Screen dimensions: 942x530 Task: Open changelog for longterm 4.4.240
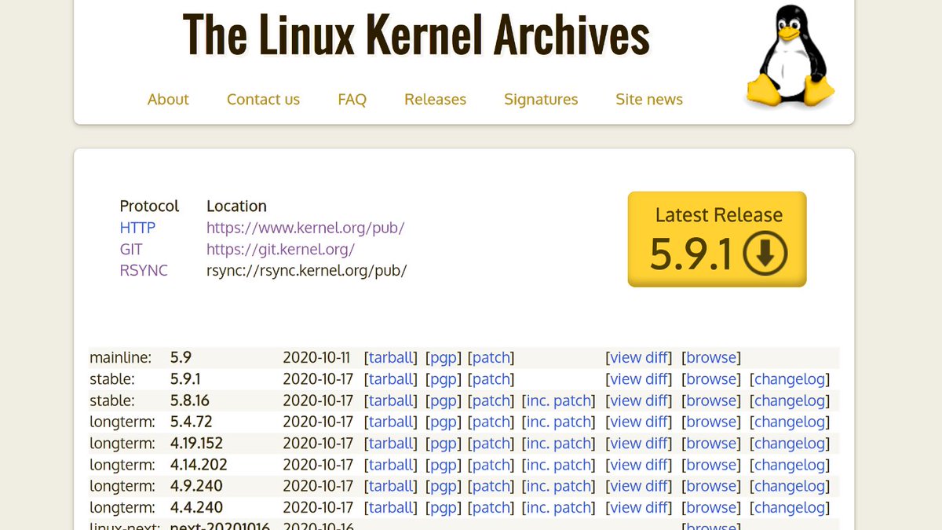pos(790,507)
